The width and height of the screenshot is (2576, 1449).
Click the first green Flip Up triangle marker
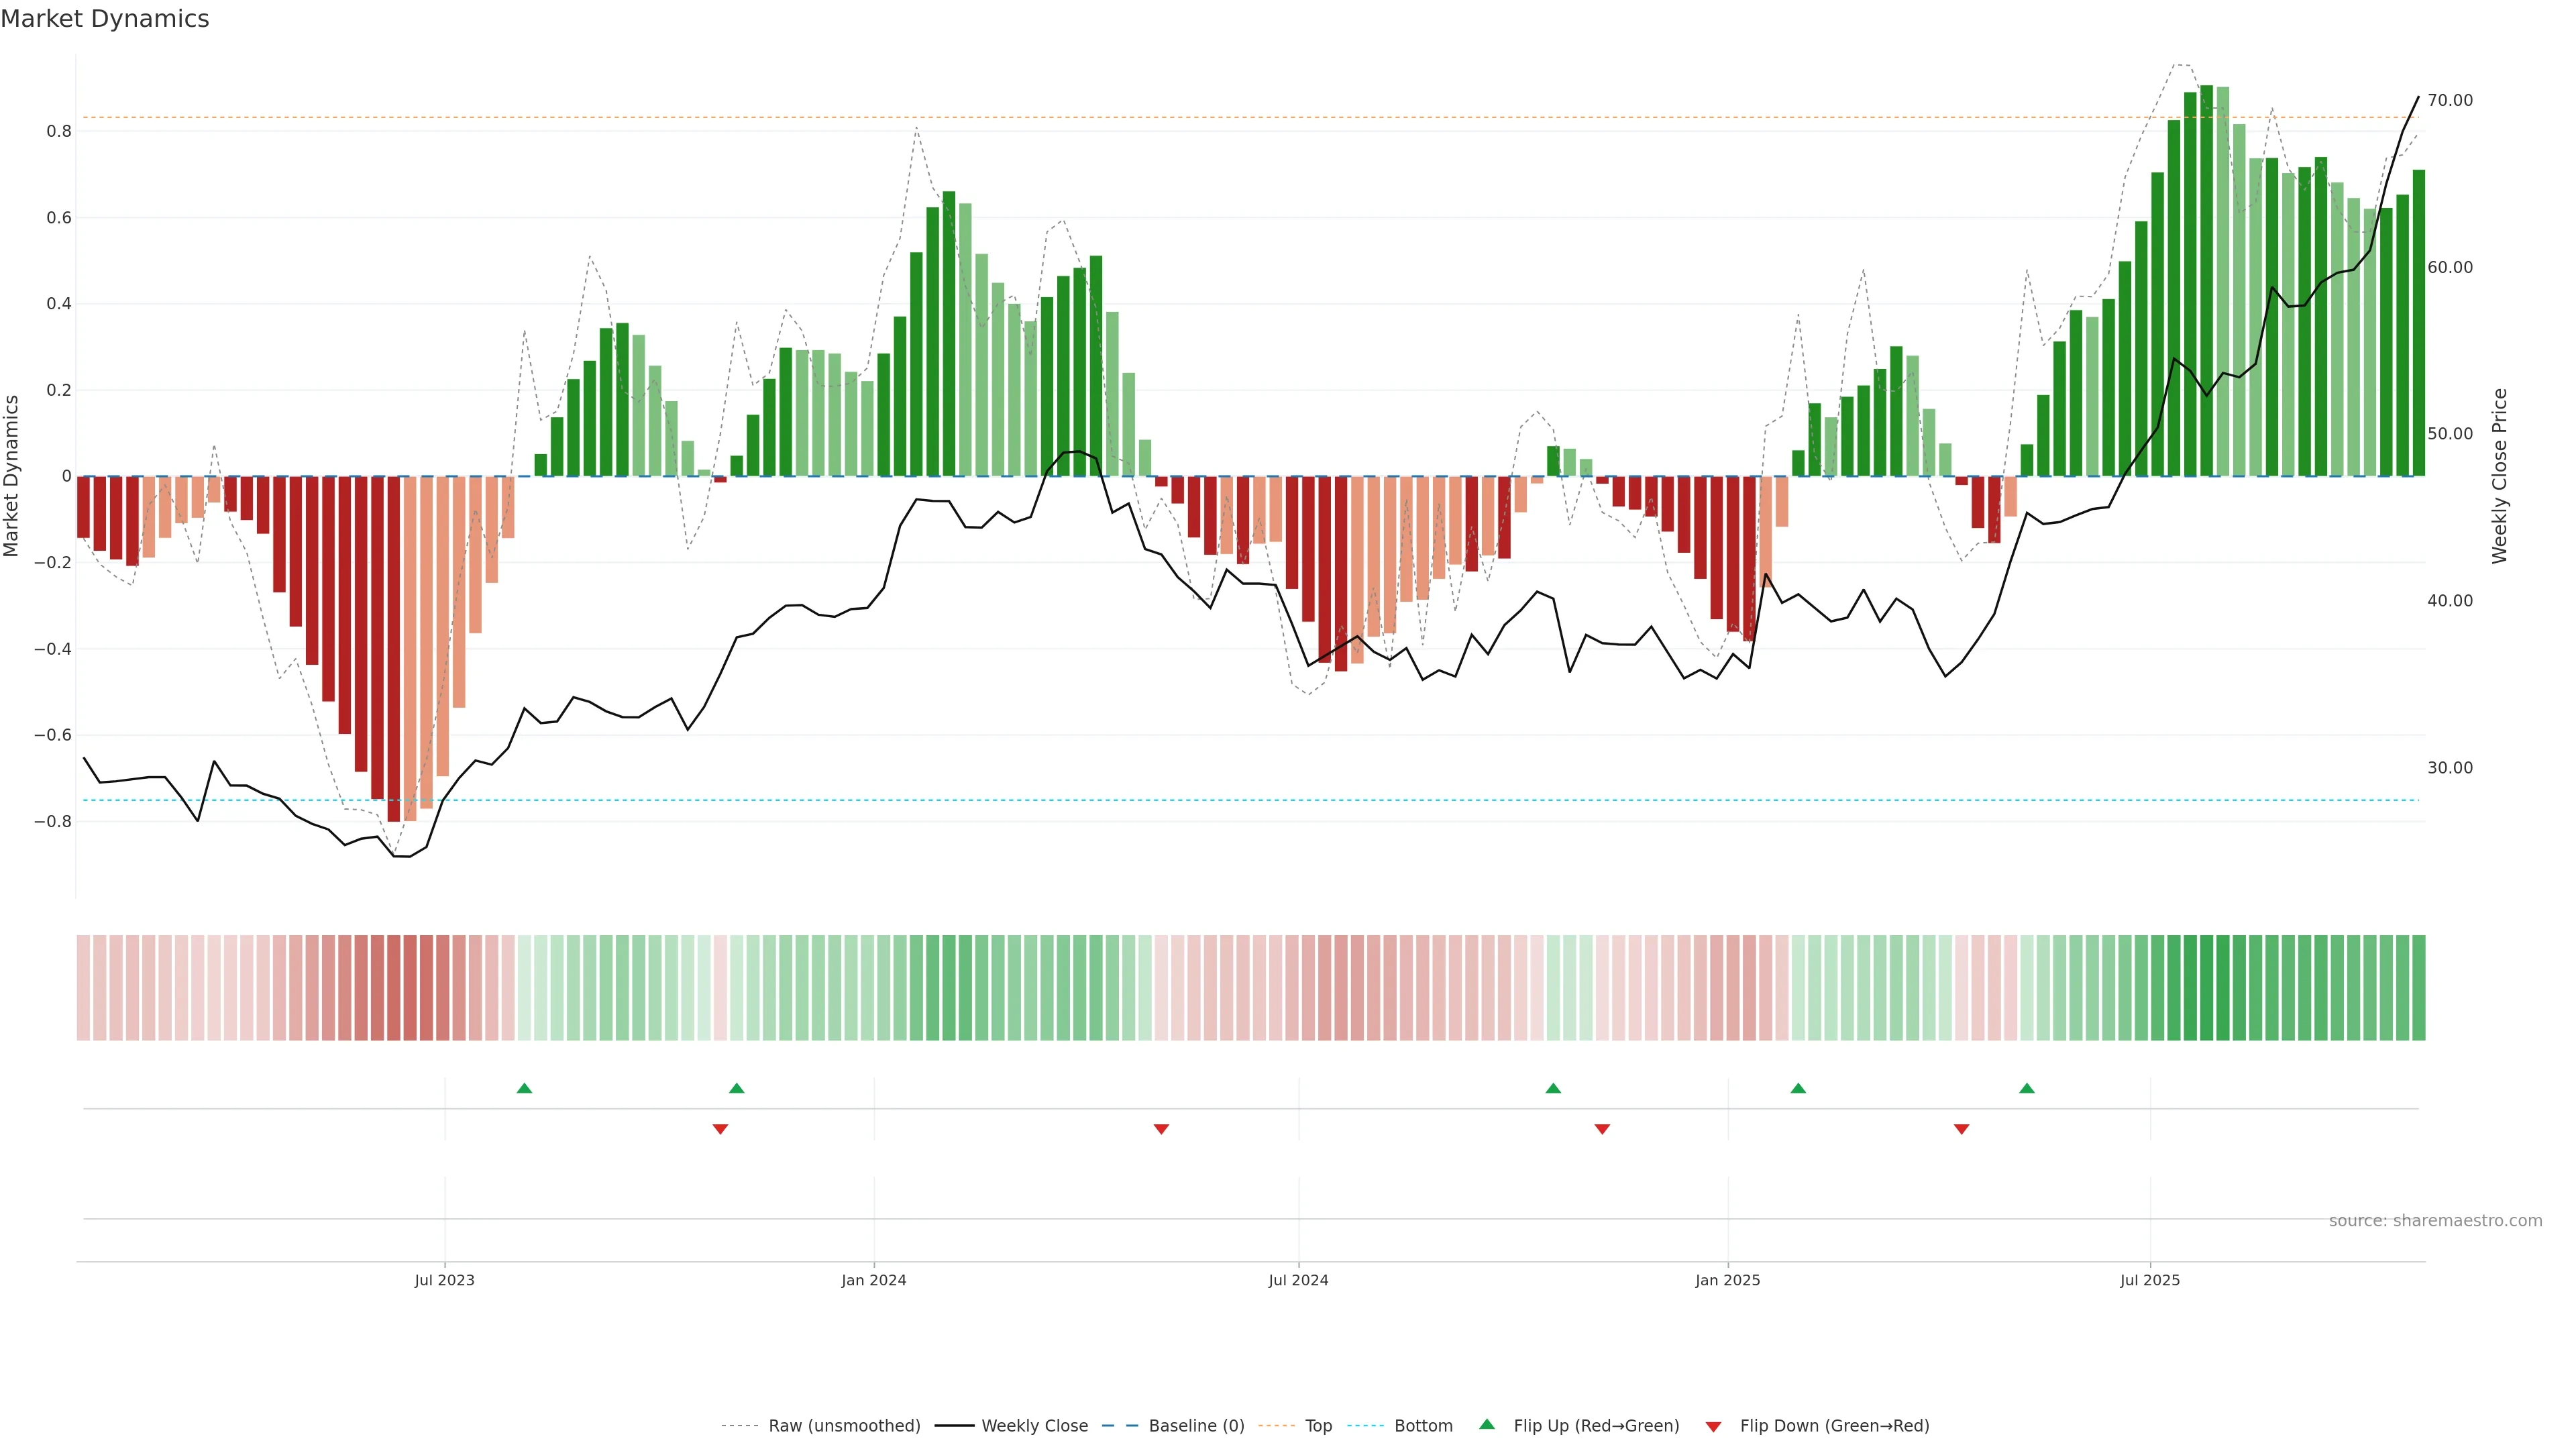pyautogui.click(x=524, y=1088)
